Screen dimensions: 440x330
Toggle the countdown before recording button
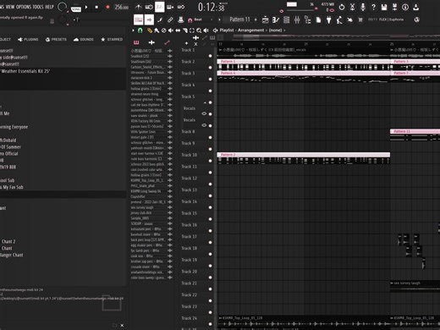point(159,7)
